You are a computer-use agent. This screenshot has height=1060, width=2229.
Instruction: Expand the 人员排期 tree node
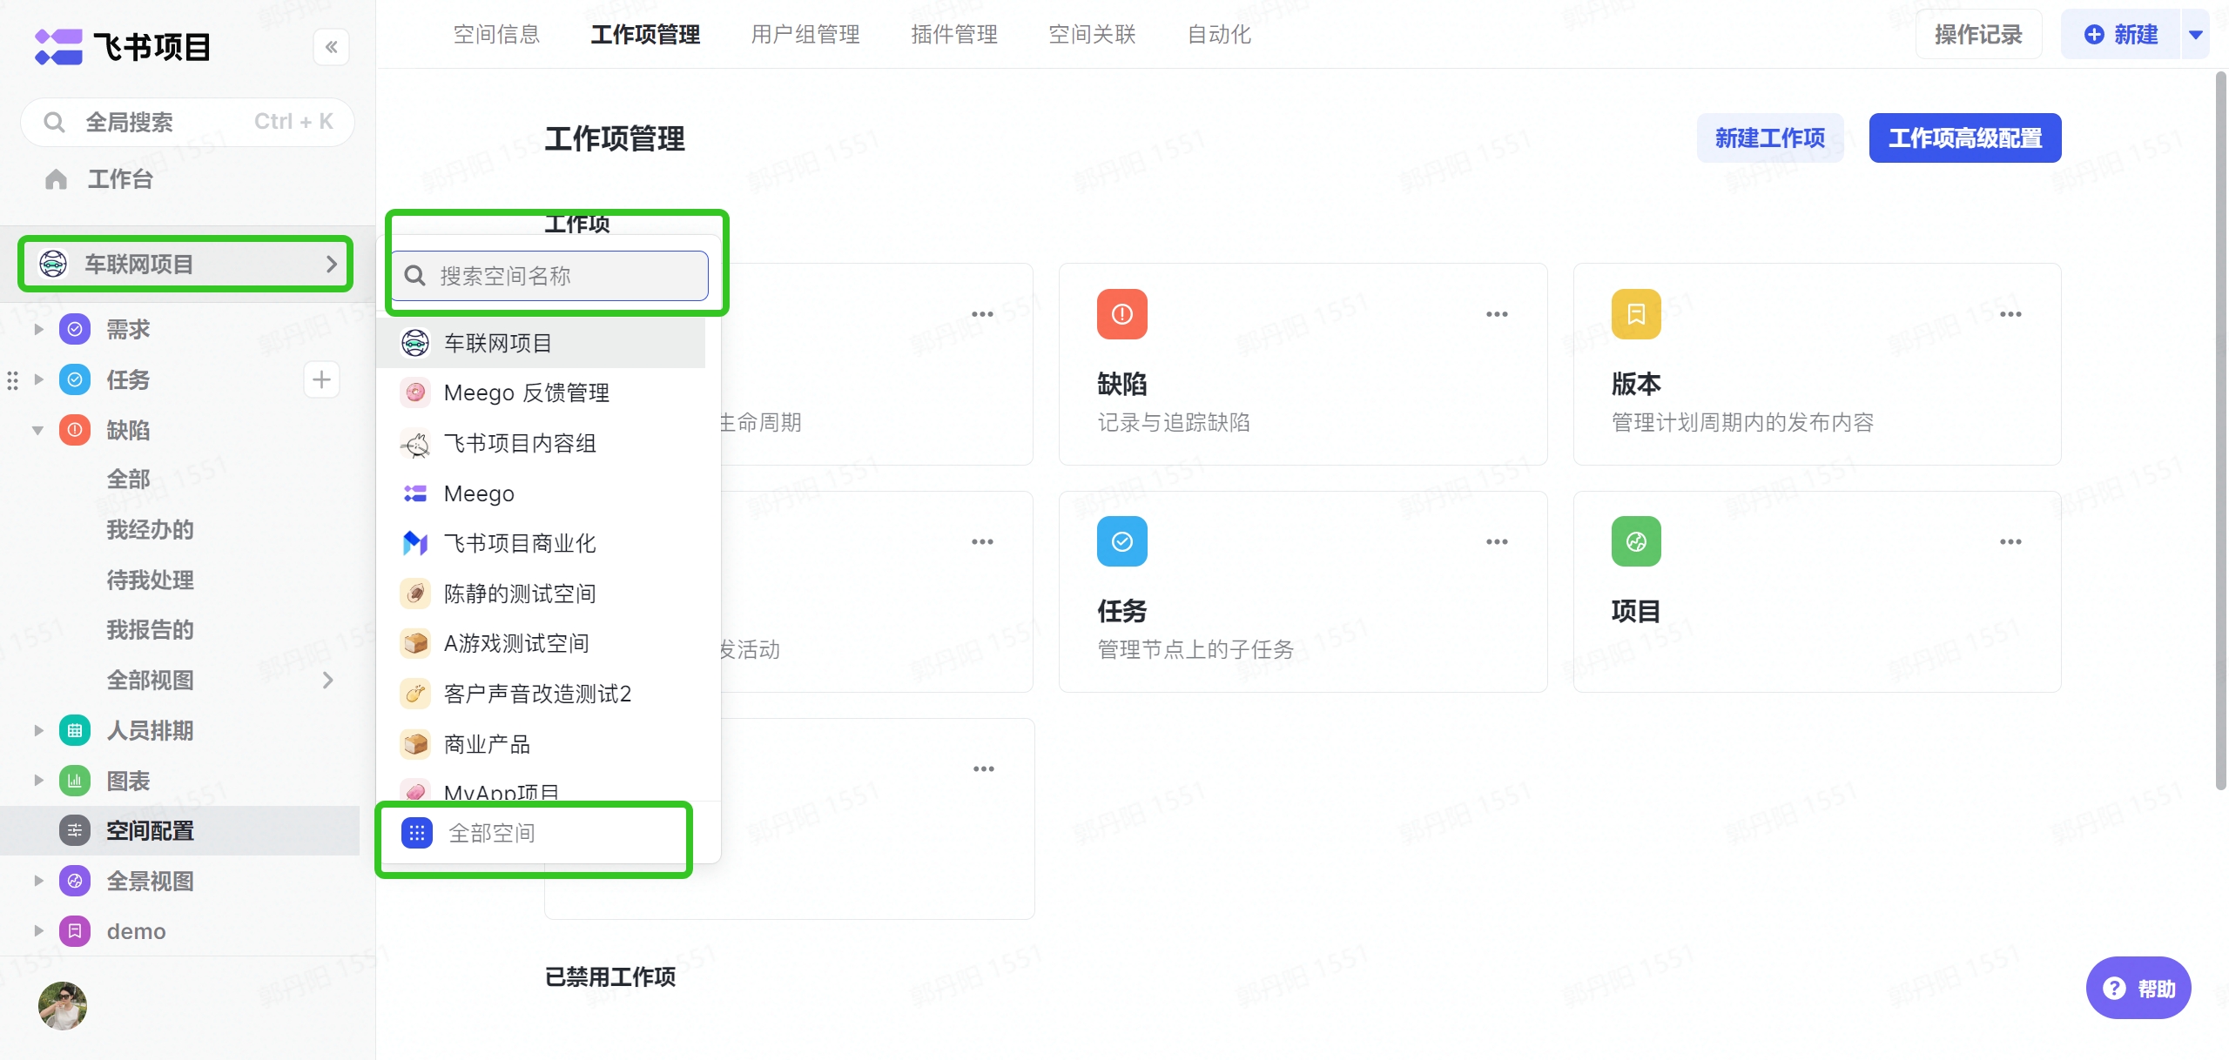coord(38,730)
